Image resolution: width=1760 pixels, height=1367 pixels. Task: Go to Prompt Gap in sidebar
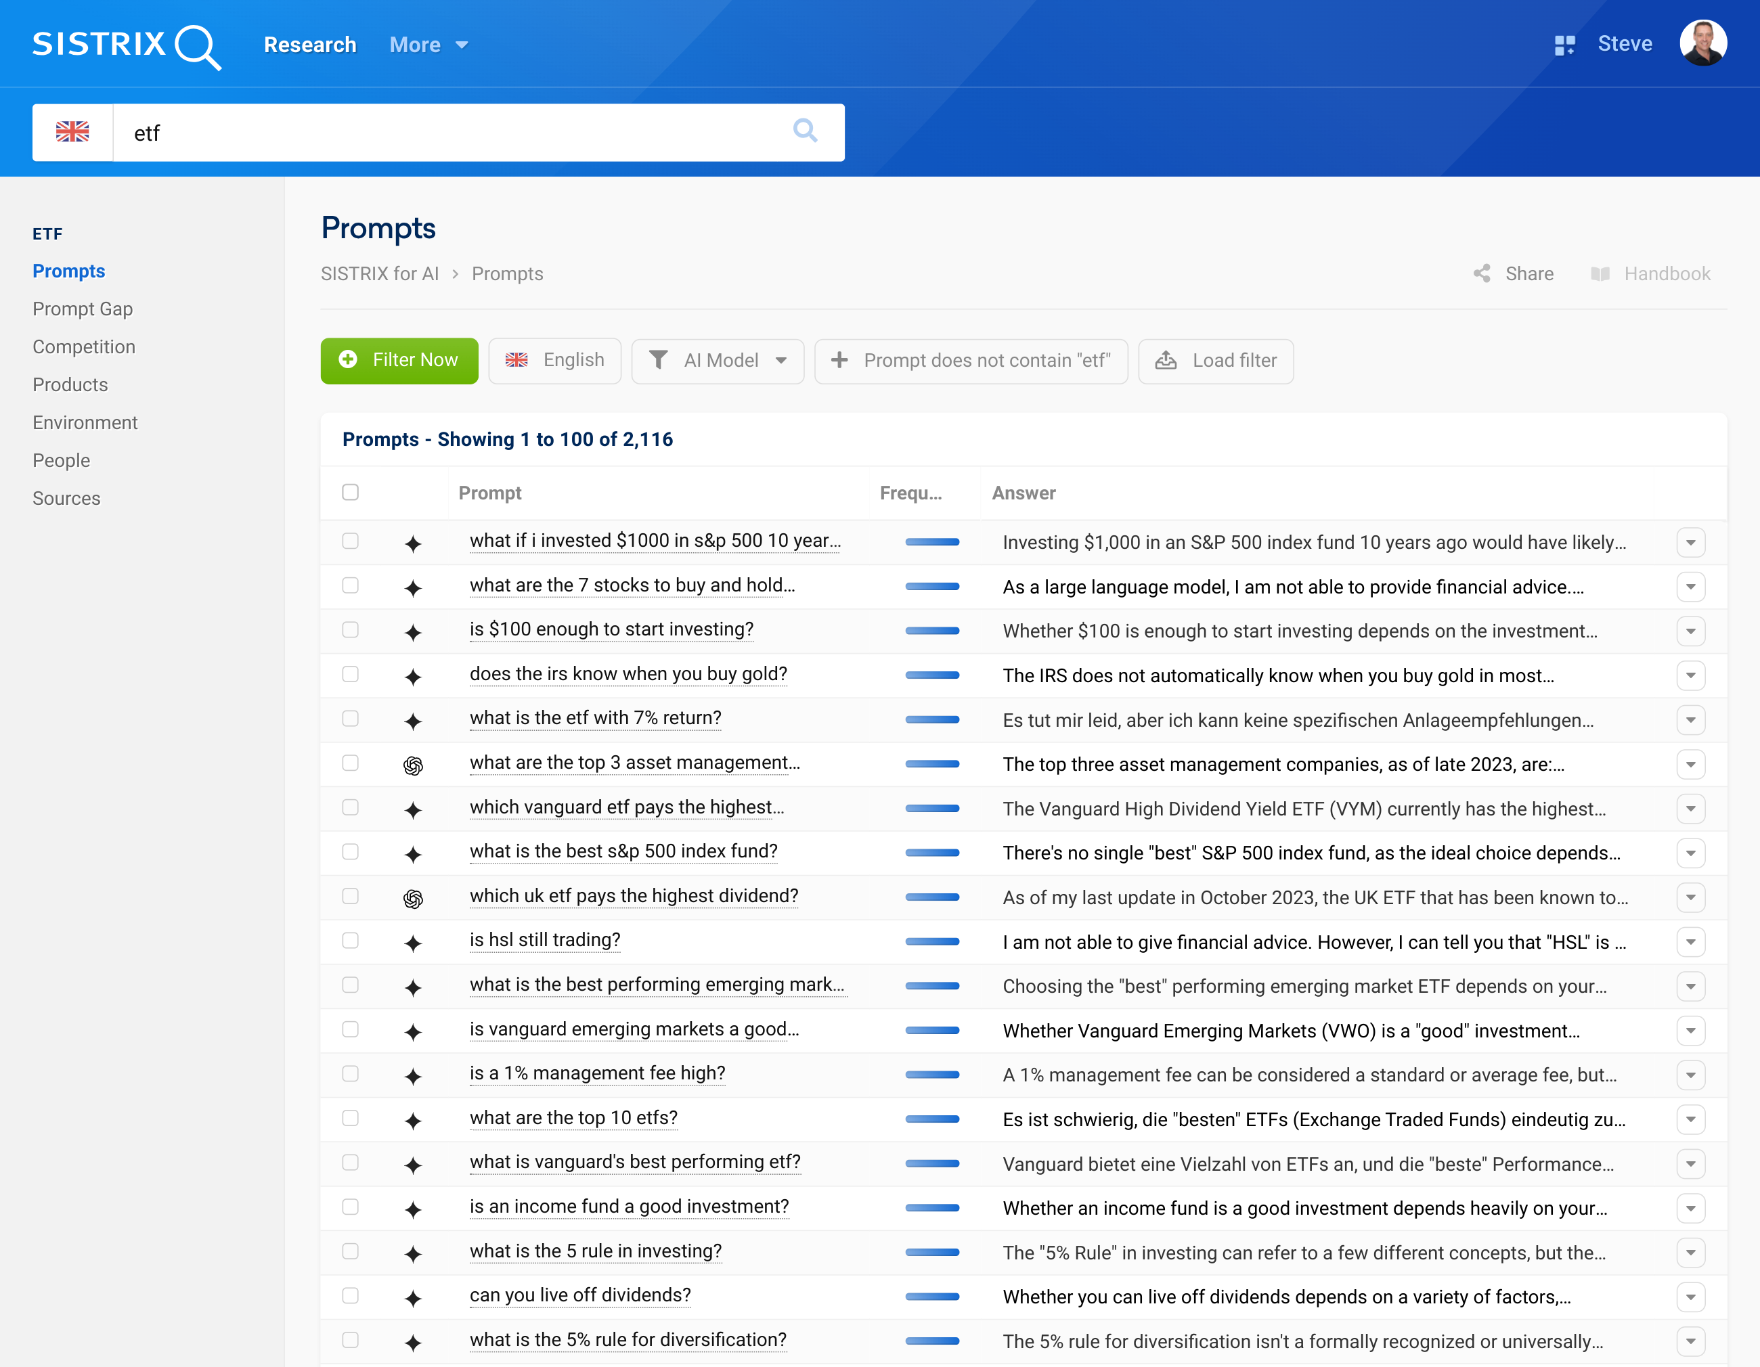point(83,309)
